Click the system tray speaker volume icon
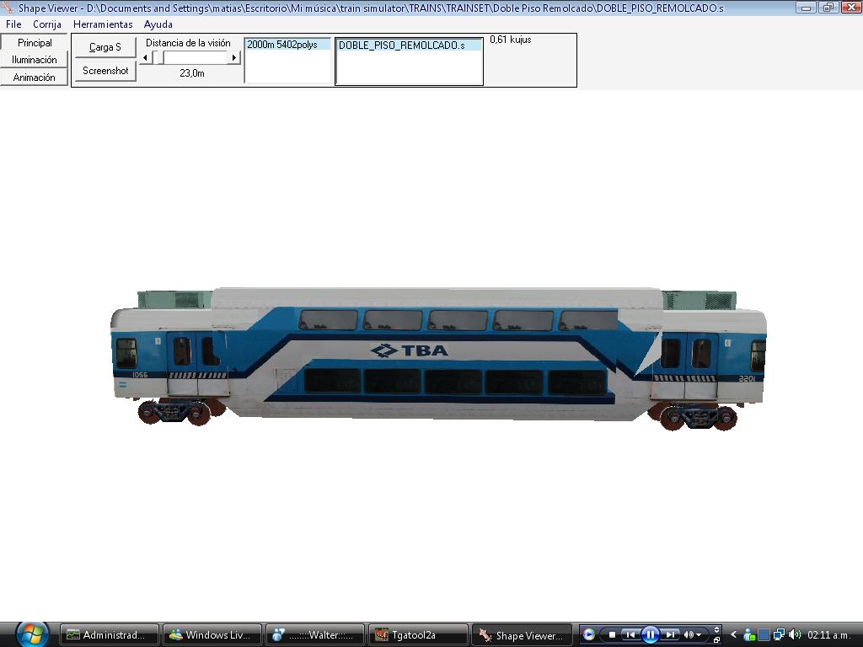 (795, 634)
